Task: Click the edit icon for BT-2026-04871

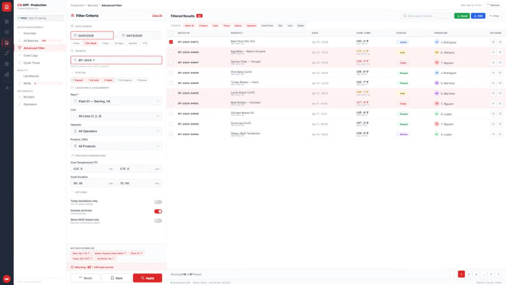Action: click(500, 42)
